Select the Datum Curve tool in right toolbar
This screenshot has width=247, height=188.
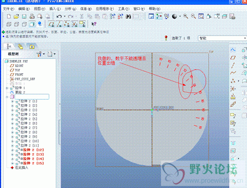click(x=233, y=73)
